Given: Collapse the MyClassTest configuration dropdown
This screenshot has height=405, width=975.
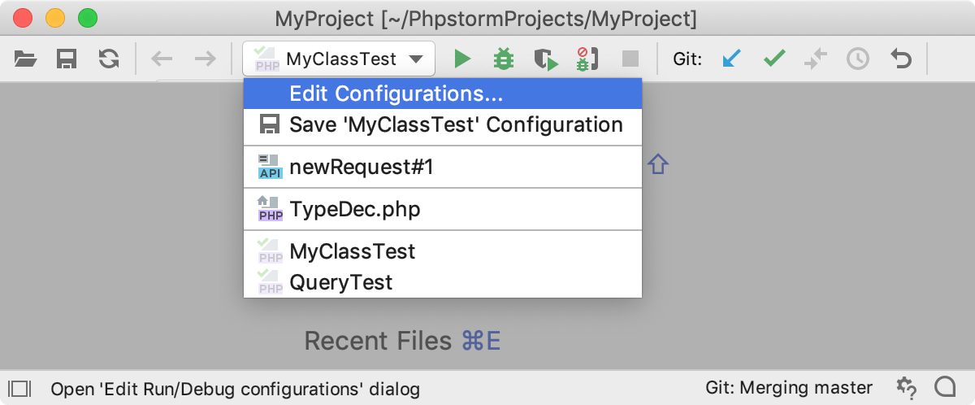Looking at the screenshot, I should point(339,59).
